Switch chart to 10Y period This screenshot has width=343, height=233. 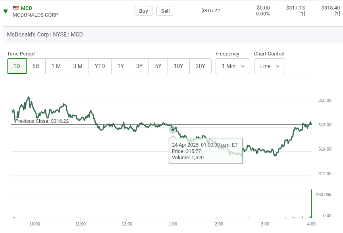coord(179,66)
